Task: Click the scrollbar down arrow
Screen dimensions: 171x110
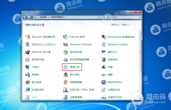Action: click(140, 98)
